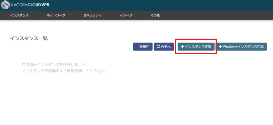
Task: Click the インスタンス一覧 page heading
Action: 29,38
